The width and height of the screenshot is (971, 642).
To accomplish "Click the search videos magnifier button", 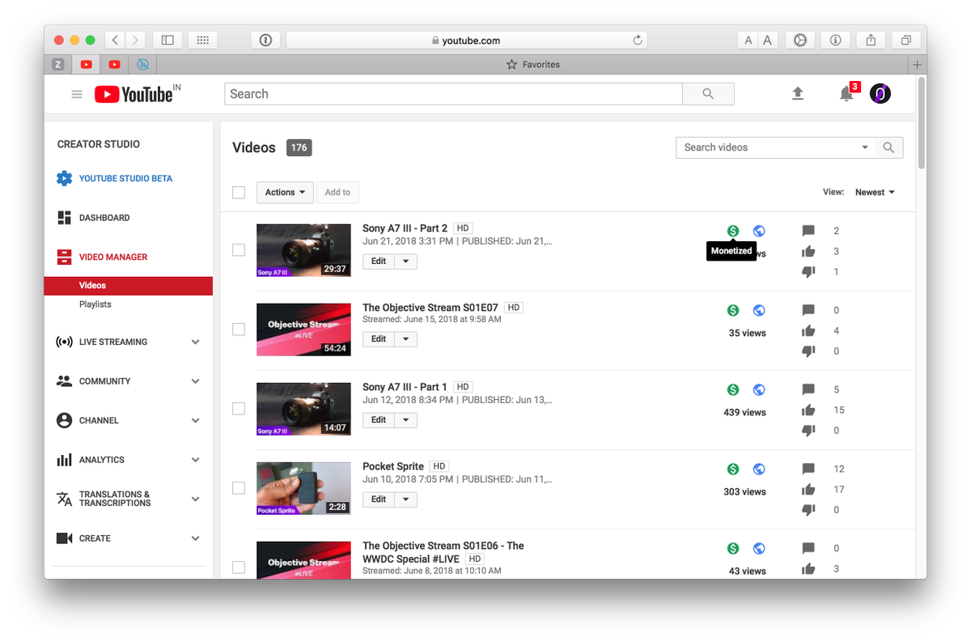I will [888, 147].
